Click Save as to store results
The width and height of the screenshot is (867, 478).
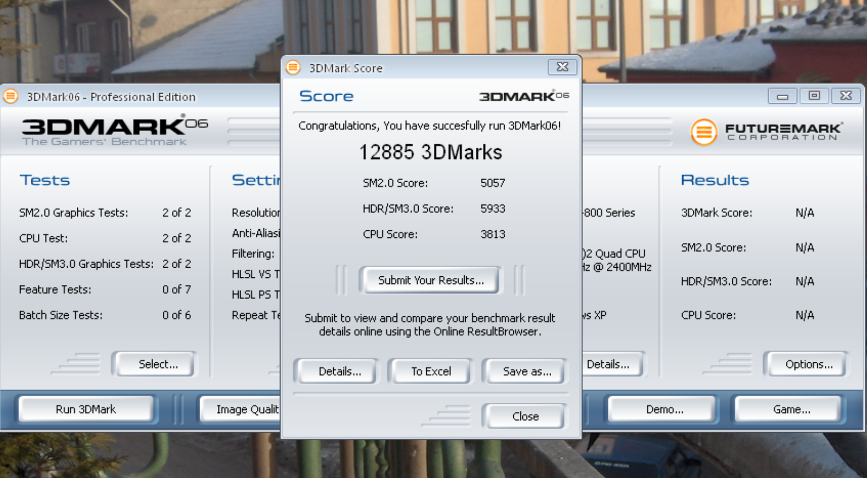(526, 371)
